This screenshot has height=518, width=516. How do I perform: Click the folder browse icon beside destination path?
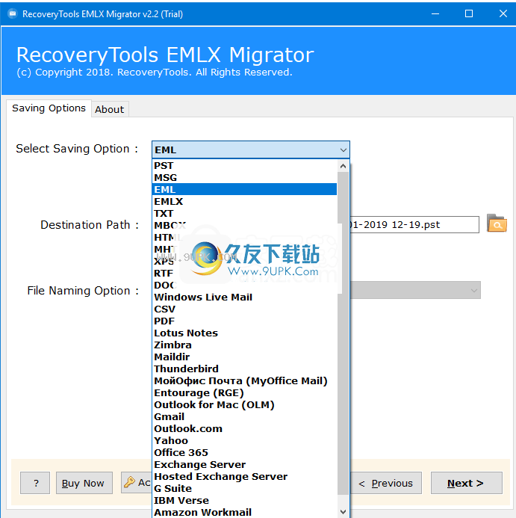click(x=497, y=223)
